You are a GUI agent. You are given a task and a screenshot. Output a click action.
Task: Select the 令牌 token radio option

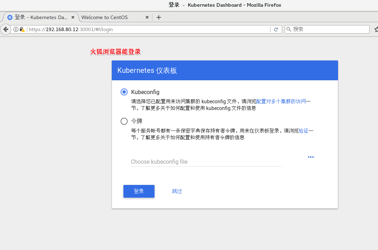124,121
